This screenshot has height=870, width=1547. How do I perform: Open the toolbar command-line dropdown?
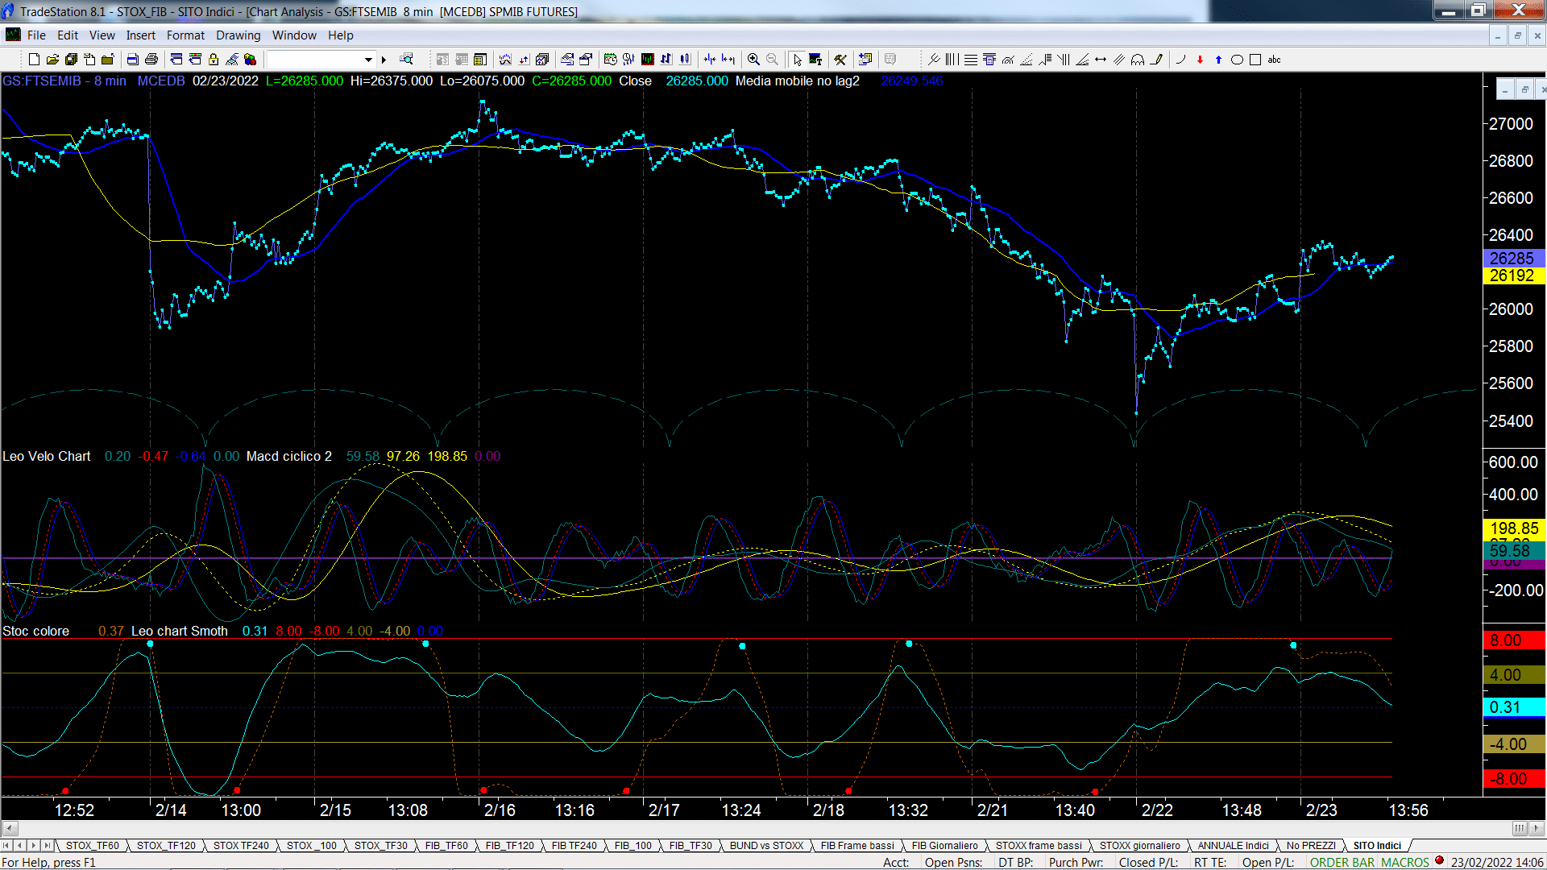(x=368, y=60)
